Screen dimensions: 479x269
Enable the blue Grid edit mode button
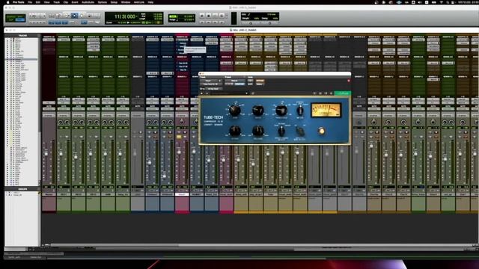(x=20, y=20)
